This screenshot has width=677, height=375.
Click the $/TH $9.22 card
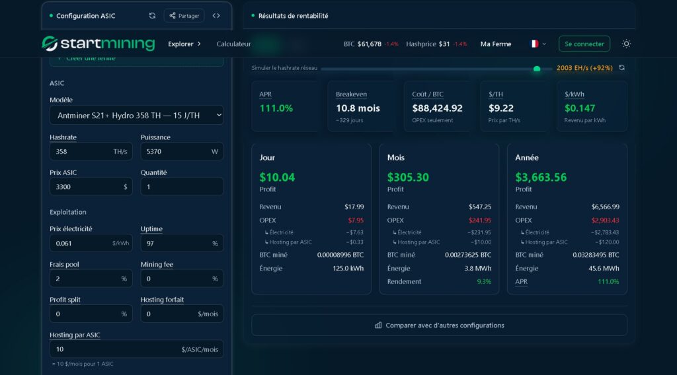click(x=515, y=106)
